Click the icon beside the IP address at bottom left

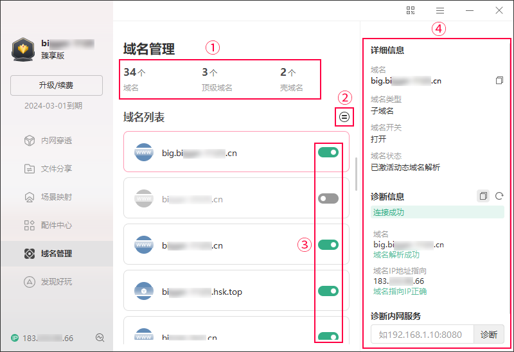[x=100, y=338]
